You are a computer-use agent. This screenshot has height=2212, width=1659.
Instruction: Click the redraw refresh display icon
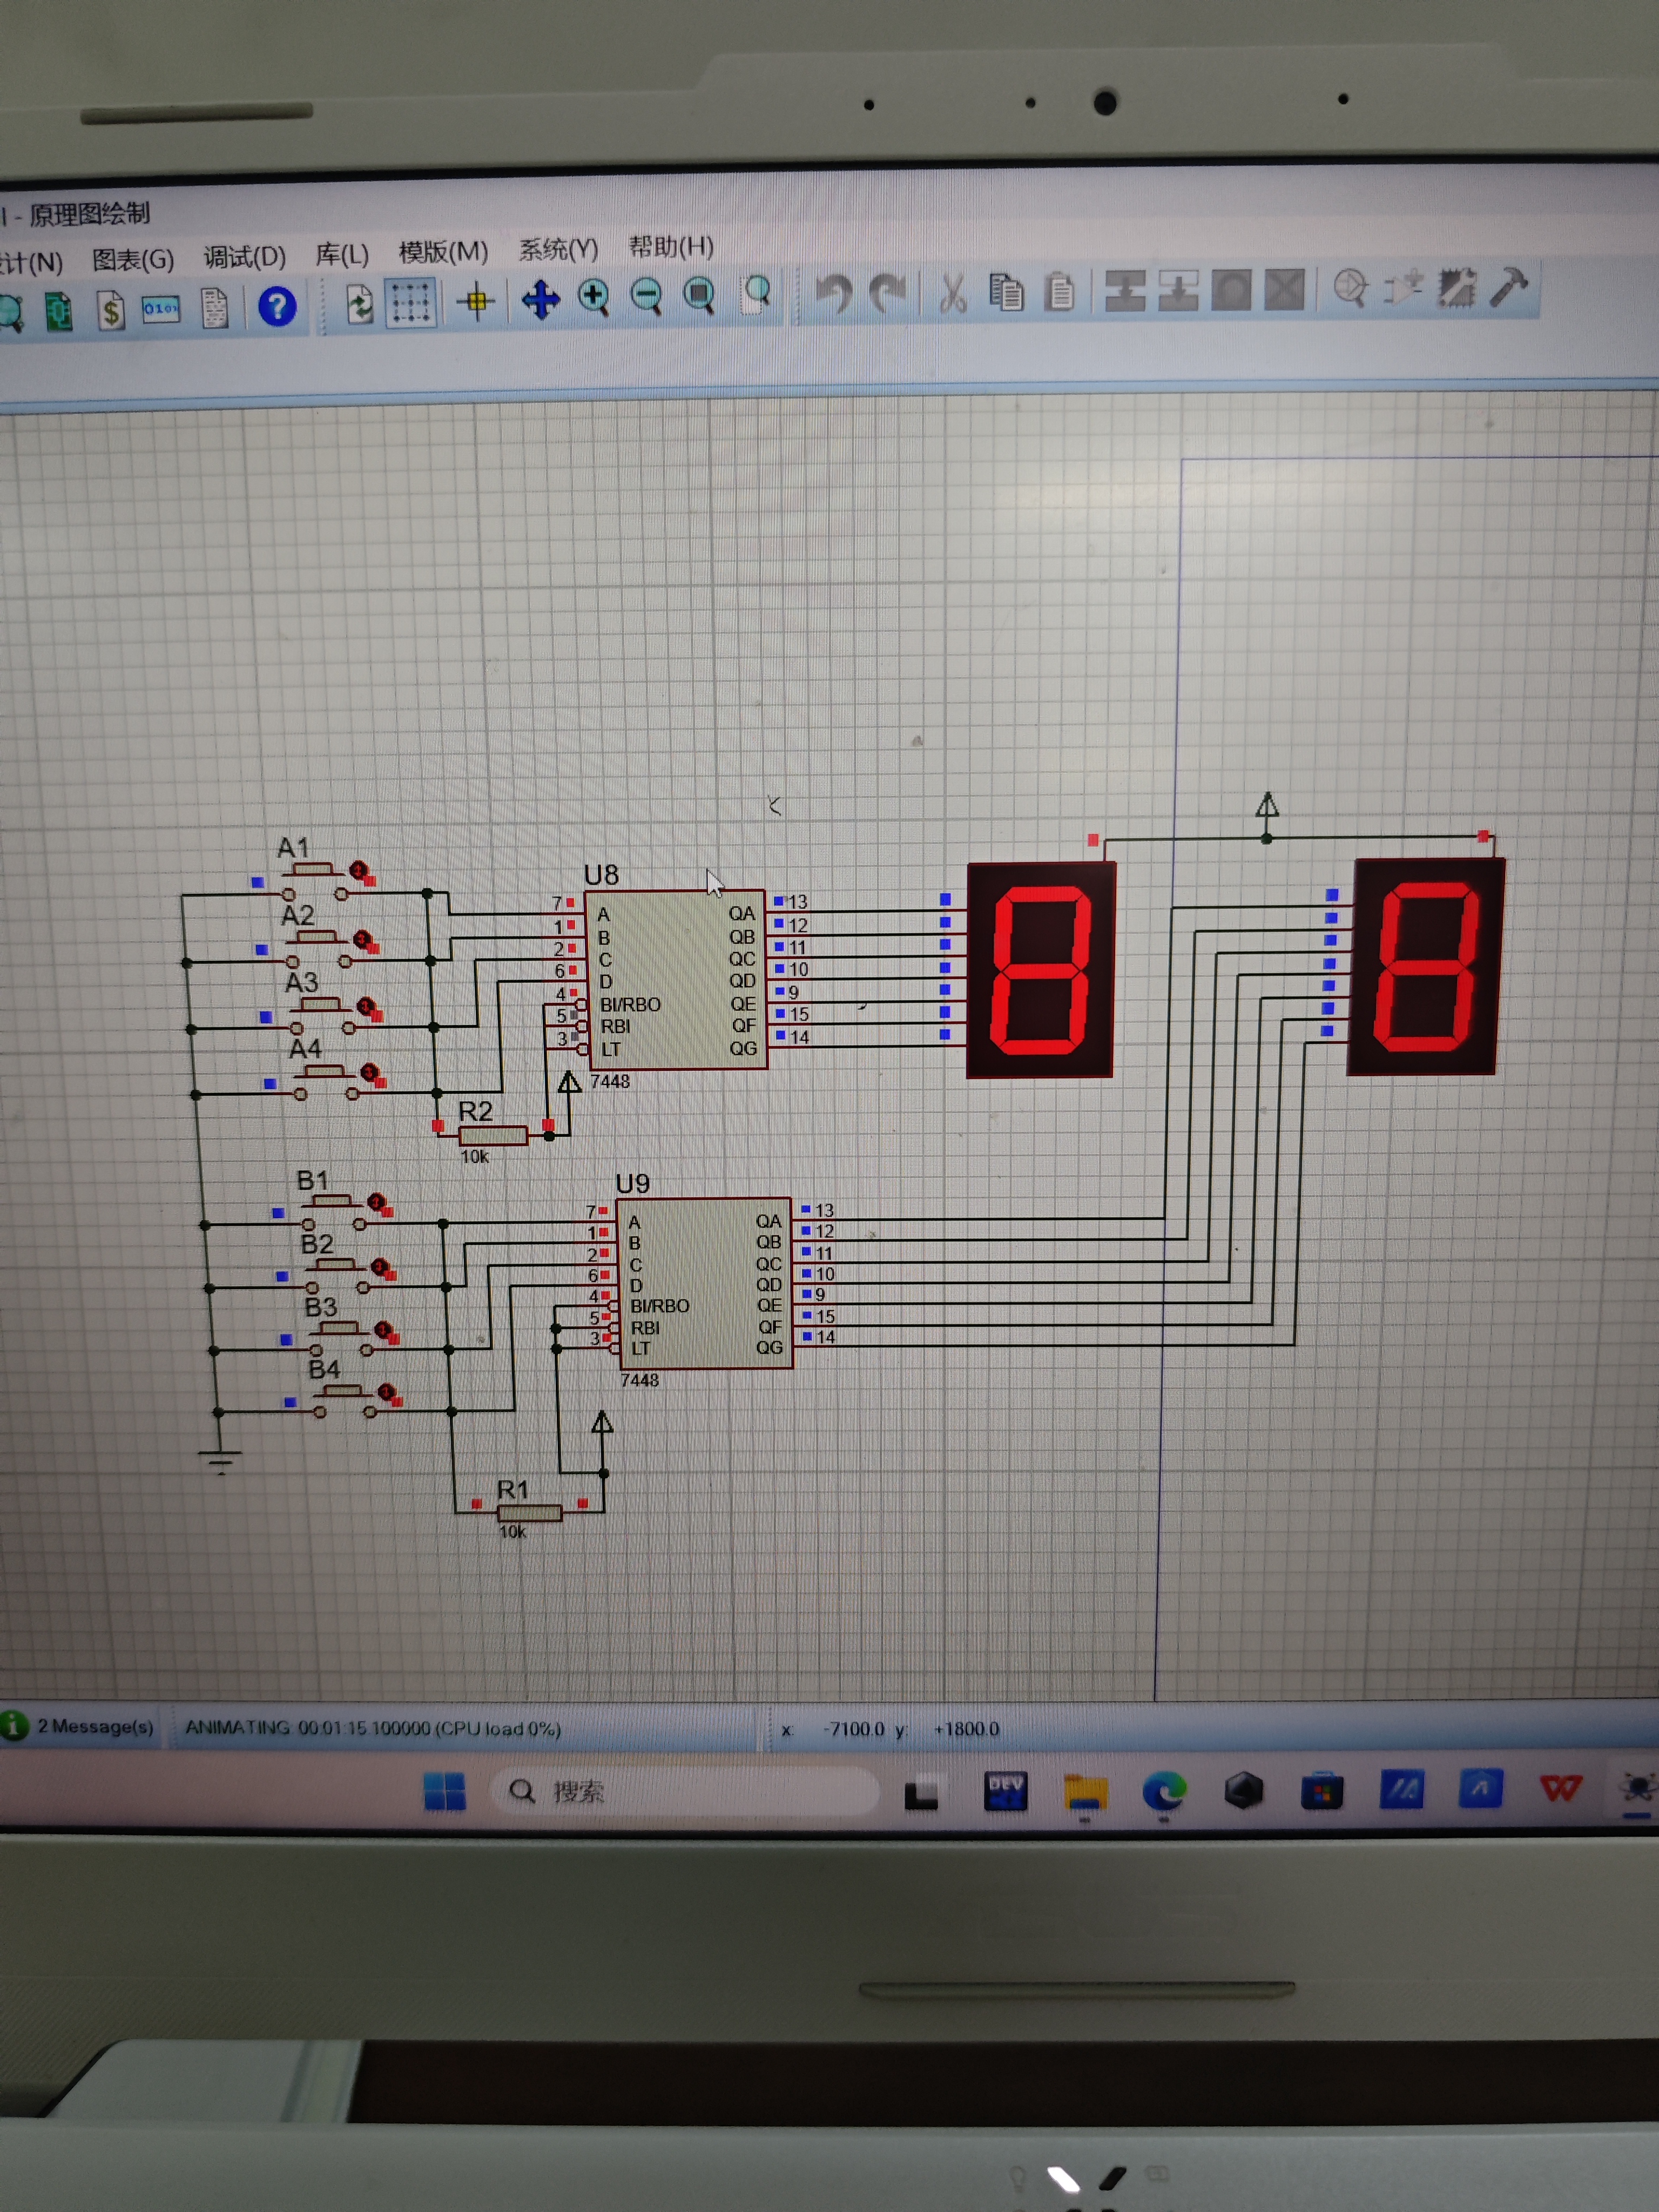[x=359, y=304]
